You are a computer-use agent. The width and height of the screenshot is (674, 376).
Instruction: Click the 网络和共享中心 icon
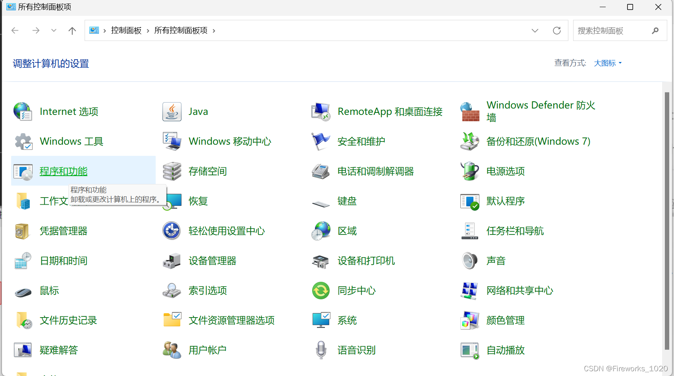tap(470, 291)
